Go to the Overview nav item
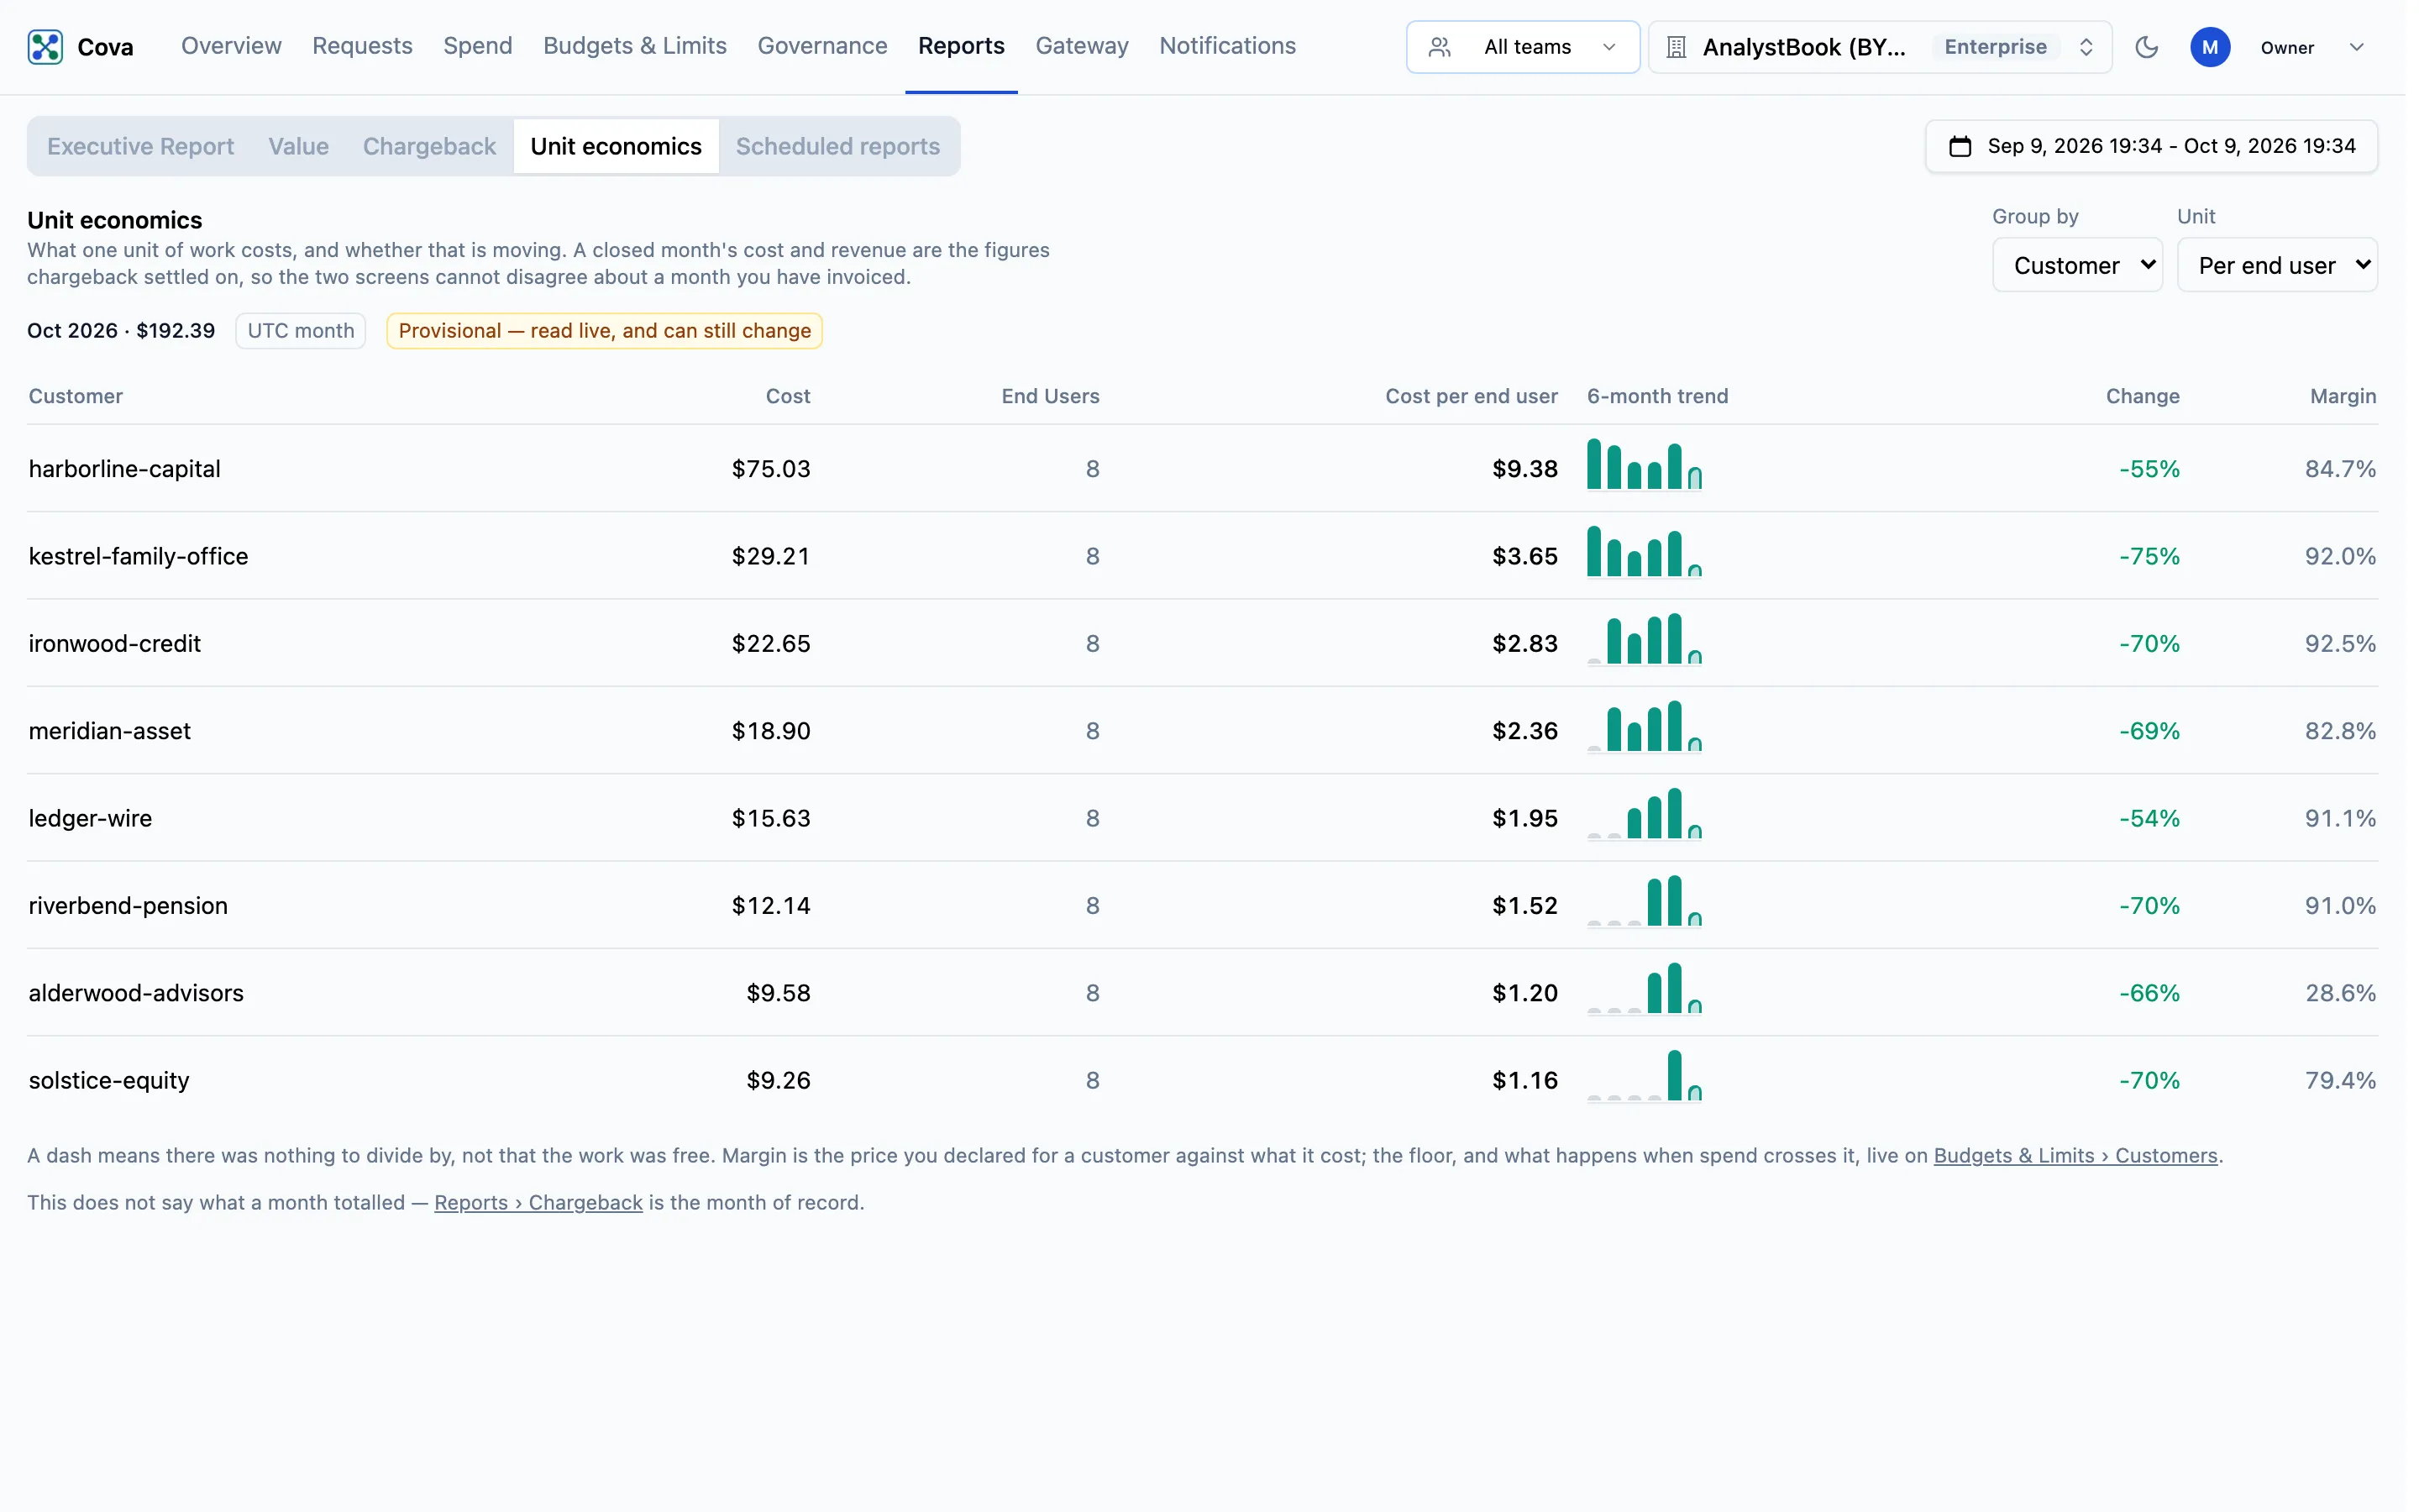Screen dimensions: 2419x1512 coord(231,46)
